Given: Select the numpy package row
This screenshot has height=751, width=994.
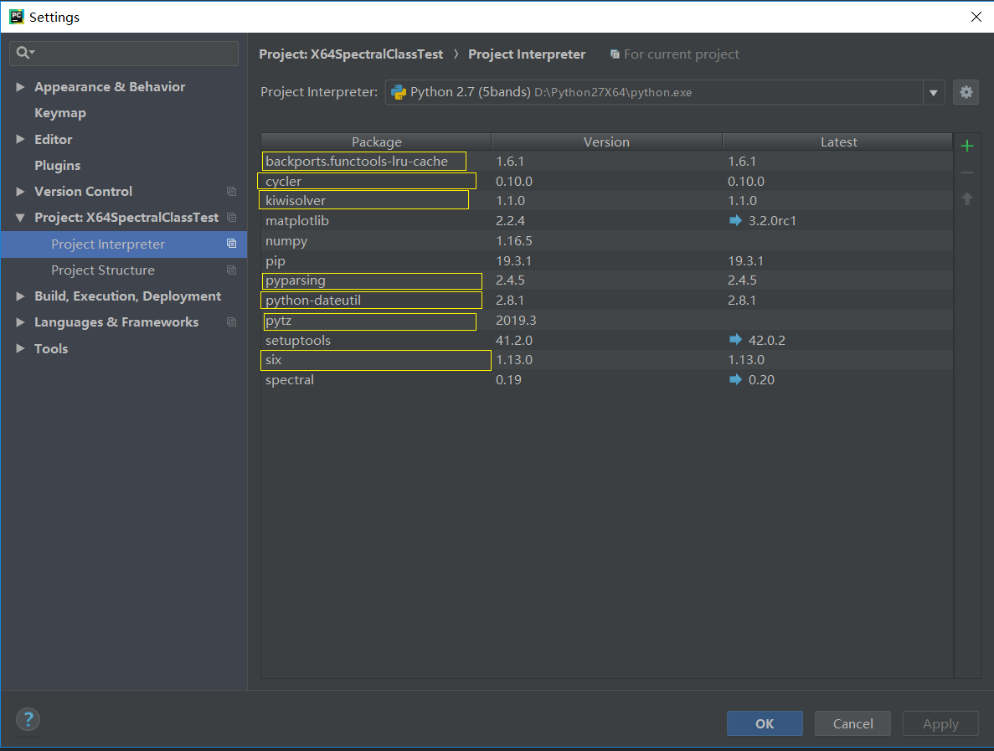Looking at the screenshot, I should (x=606, y=241).
